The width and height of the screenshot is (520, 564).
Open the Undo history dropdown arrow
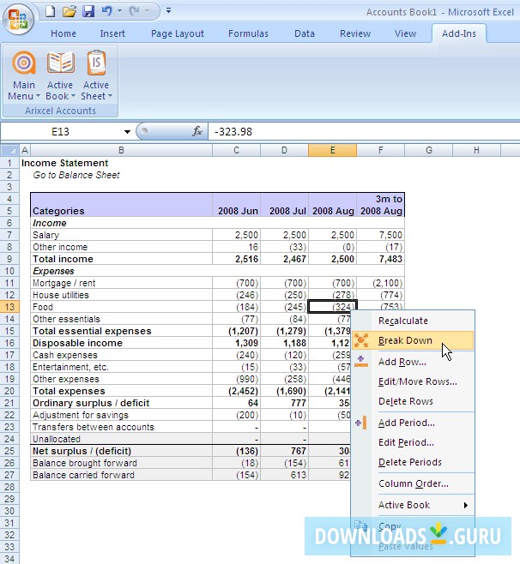point(119,11)
